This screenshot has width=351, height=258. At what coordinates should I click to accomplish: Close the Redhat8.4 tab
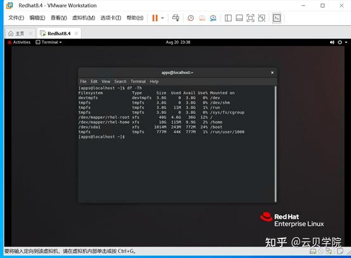[x=76, y=34]
